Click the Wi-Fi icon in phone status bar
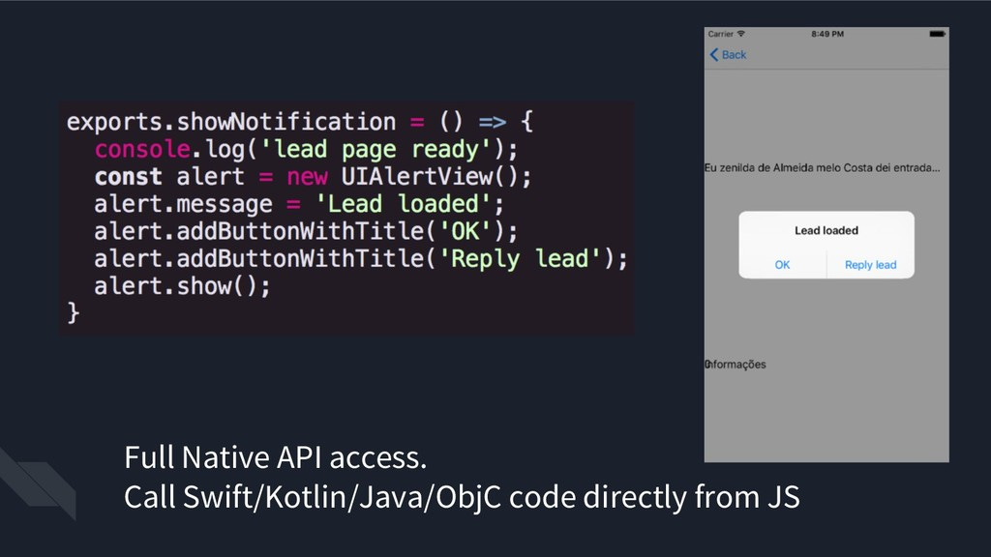The width and height of the screenshot is (991, 557). coord(741,34)
